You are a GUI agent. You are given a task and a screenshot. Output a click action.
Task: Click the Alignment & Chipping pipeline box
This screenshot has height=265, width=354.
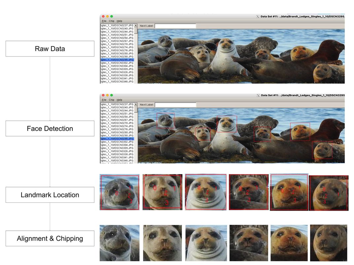click(x=50, y=238)
